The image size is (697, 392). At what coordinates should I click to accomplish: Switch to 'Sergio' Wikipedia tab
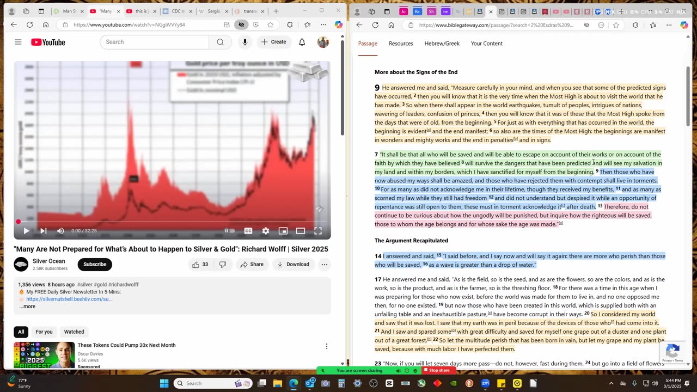click(213, 11)
